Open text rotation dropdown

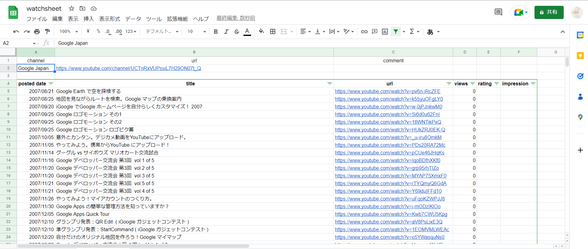click(x=349, y=32)
